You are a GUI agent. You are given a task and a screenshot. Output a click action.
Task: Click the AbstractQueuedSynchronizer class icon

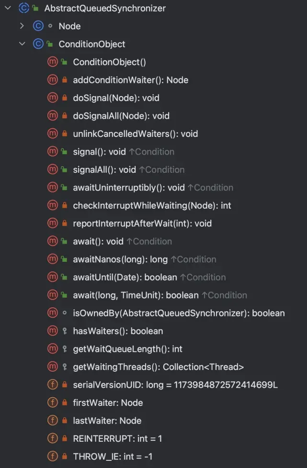[x=24, y=8]
